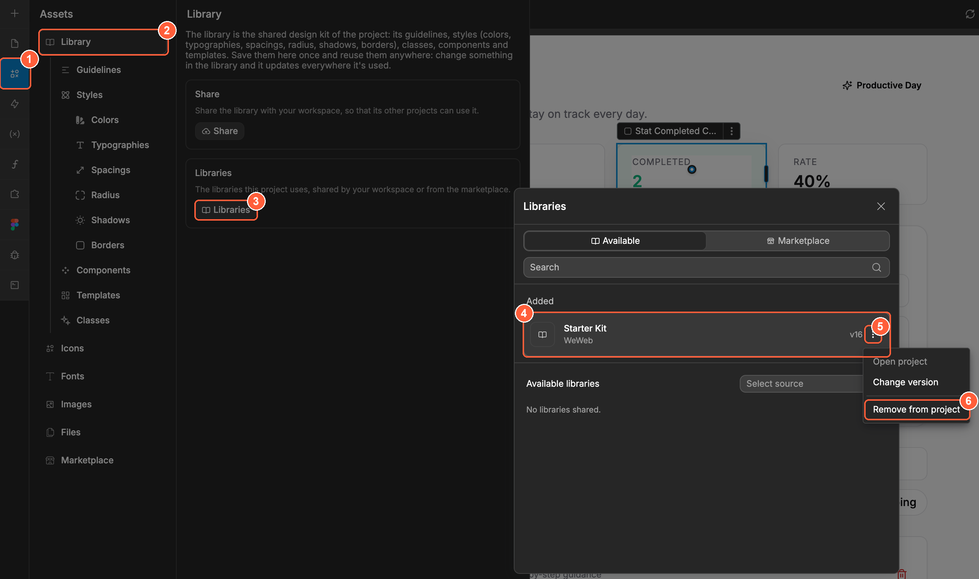979x579 pixels.
Task: Open Styles in Assets tree
Action: [89, 95]
